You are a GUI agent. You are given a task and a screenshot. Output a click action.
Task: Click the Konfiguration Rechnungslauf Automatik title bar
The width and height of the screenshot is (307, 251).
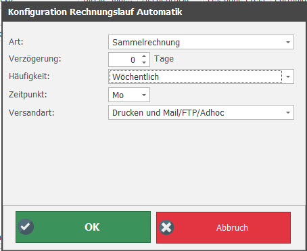[154, 12]
